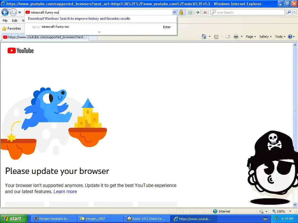This screenshot has height=223, width=298.
Task: Click the system tray network icon
Action: coord(276,219)
